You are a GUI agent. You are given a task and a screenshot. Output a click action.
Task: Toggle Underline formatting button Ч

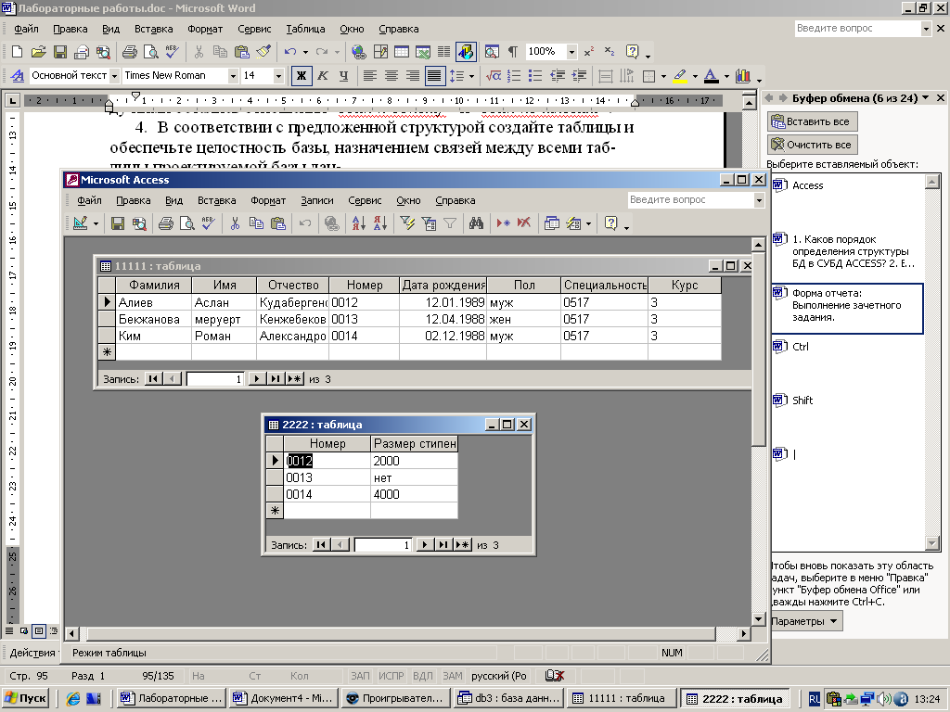click(343, 76)
